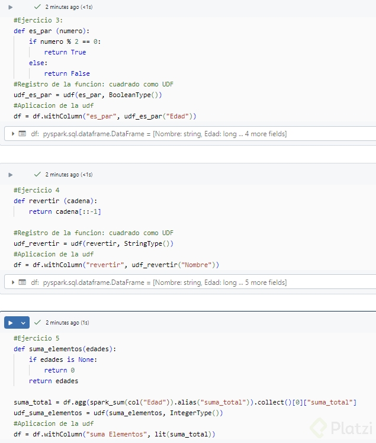
Task: Click the 'if edades is None:' line
Action: (63, 359)
